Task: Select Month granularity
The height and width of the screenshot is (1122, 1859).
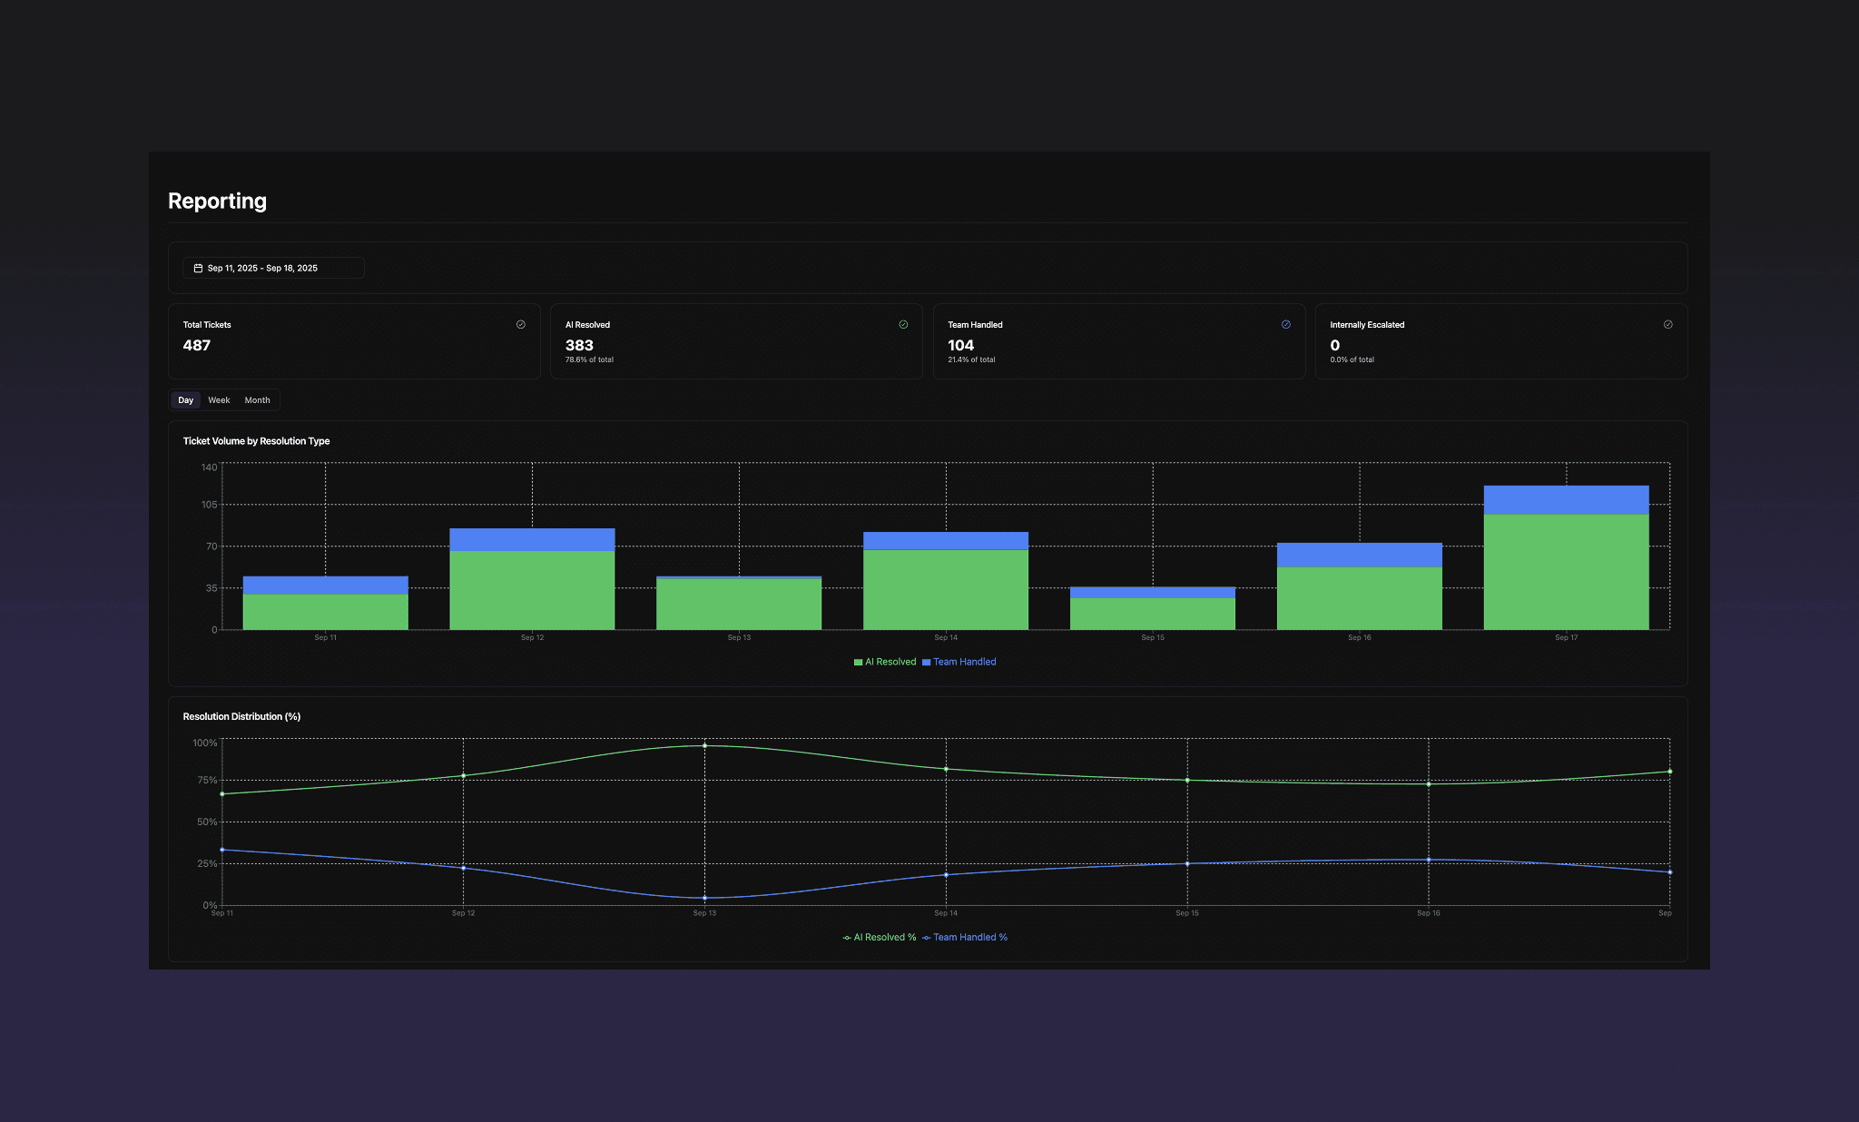Action: 257,399
